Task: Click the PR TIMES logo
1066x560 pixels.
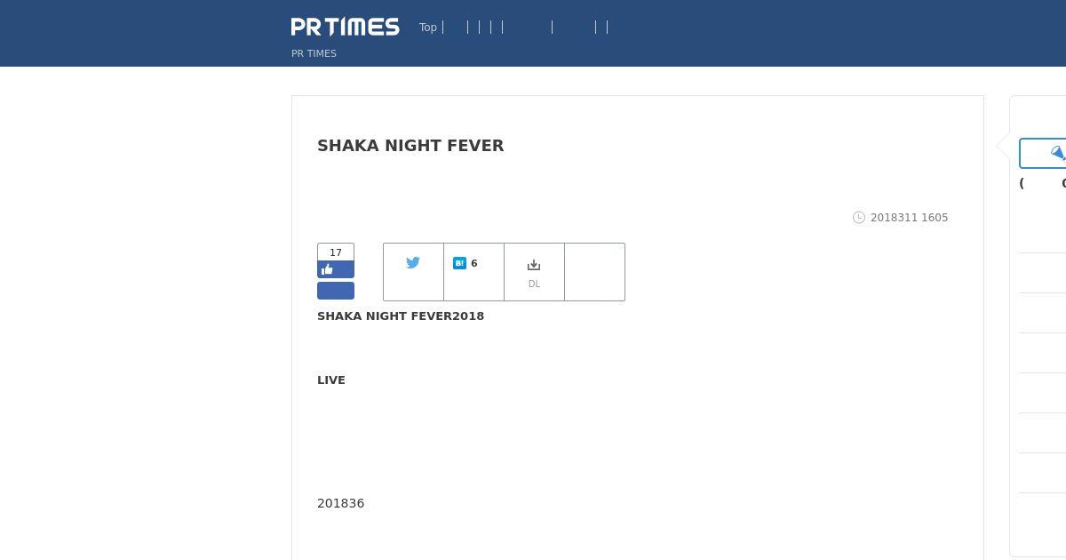Action: [345, 27]
